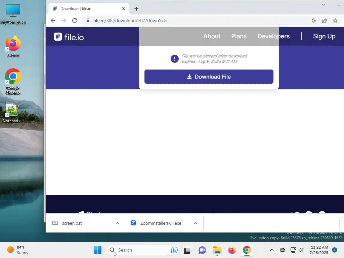This screenshot has width=344, height=258.
Task: Go back using the browser back arrow
Action: pyautogui.click(x=53, y=20)
